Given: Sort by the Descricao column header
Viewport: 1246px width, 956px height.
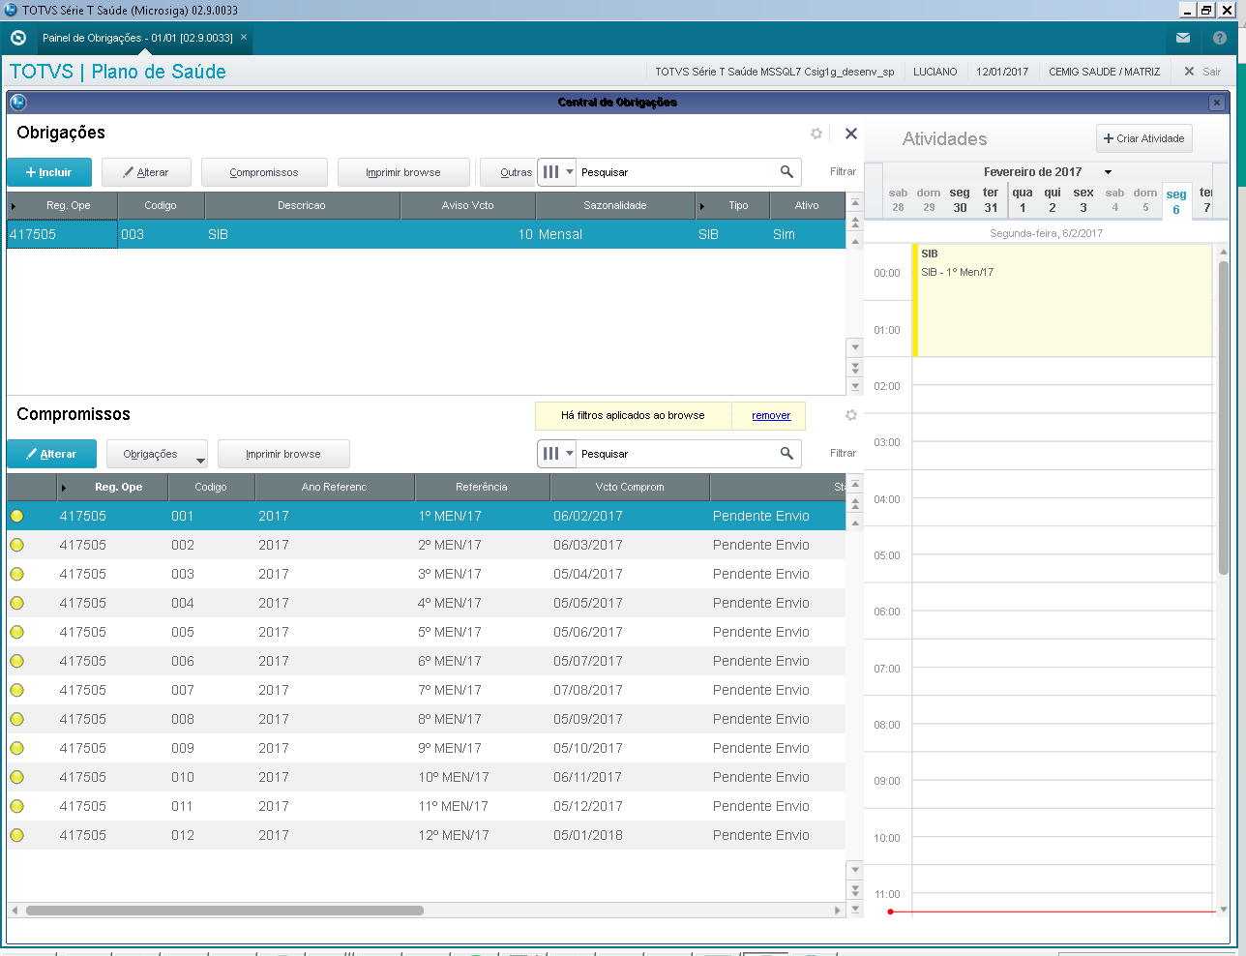Looking at the screenshot, I should click(x=302, y=205).
